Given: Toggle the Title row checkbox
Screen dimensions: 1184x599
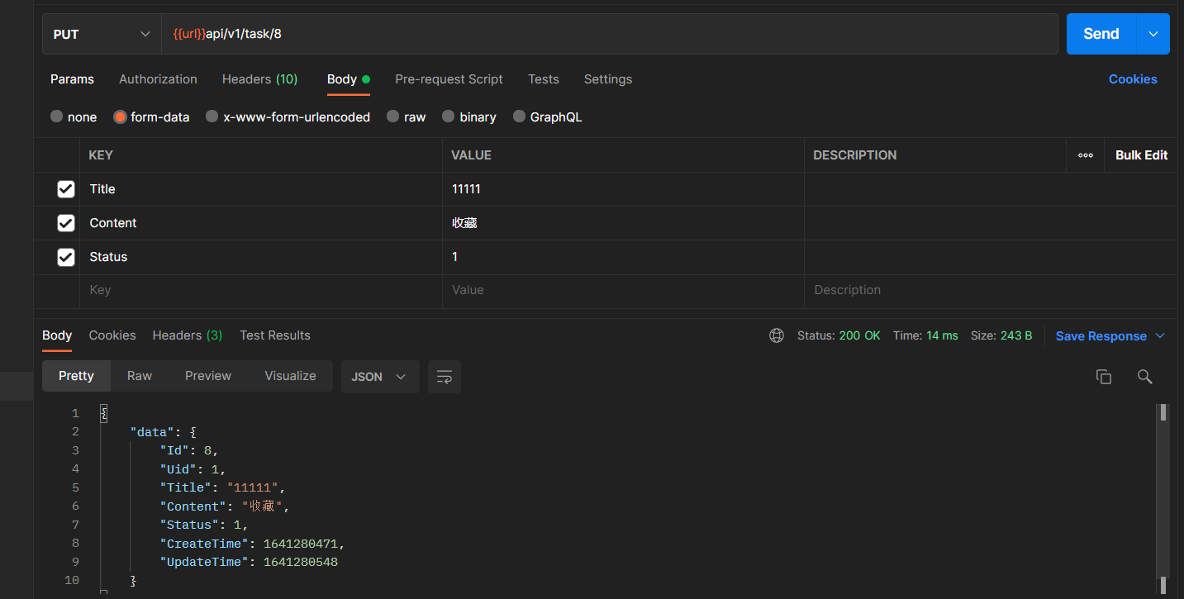Looking at the screenshot, I should (66, 189).
